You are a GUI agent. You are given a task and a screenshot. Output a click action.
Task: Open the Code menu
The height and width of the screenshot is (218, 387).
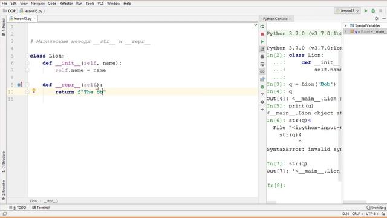pos(52,4)
